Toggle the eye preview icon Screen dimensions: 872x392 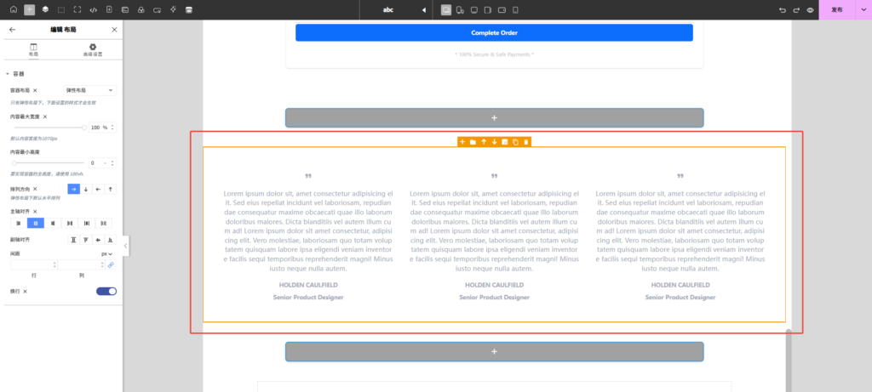[x=810, y=9]
